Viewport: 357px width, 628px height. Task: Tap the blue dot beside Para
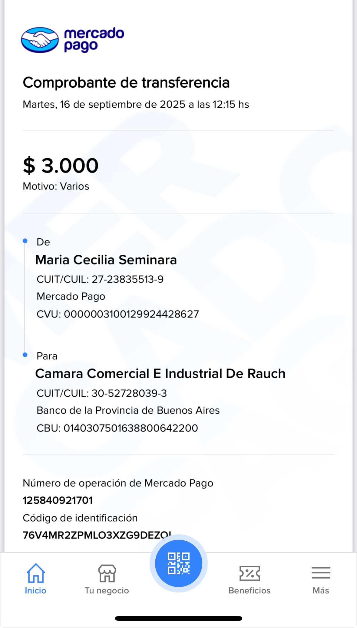coord(25,355)
